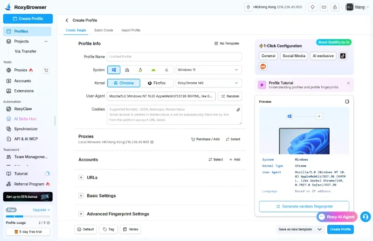Expand the URLs section

click(81, 177)
